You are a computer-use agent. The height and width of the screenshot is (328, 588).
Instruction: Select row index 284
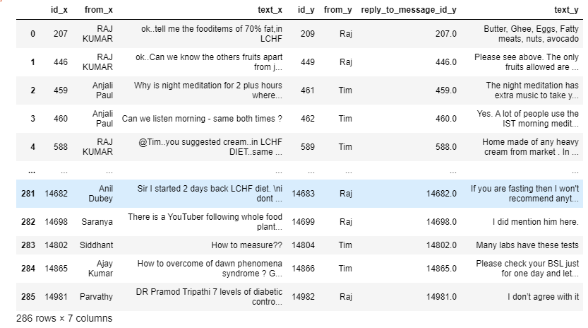click(x=28, y=268)
